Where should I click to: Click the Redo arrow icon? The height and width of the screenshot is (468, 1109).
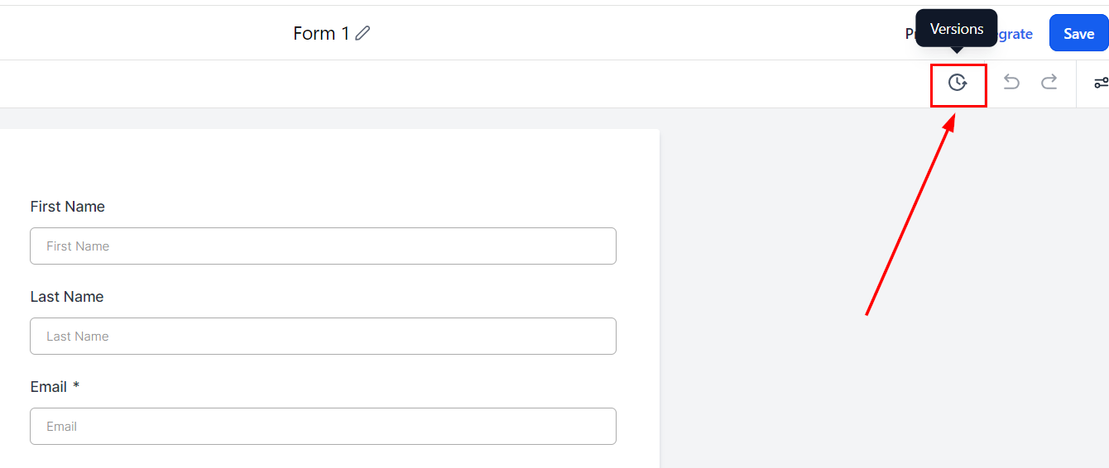tap(1049, 82)
